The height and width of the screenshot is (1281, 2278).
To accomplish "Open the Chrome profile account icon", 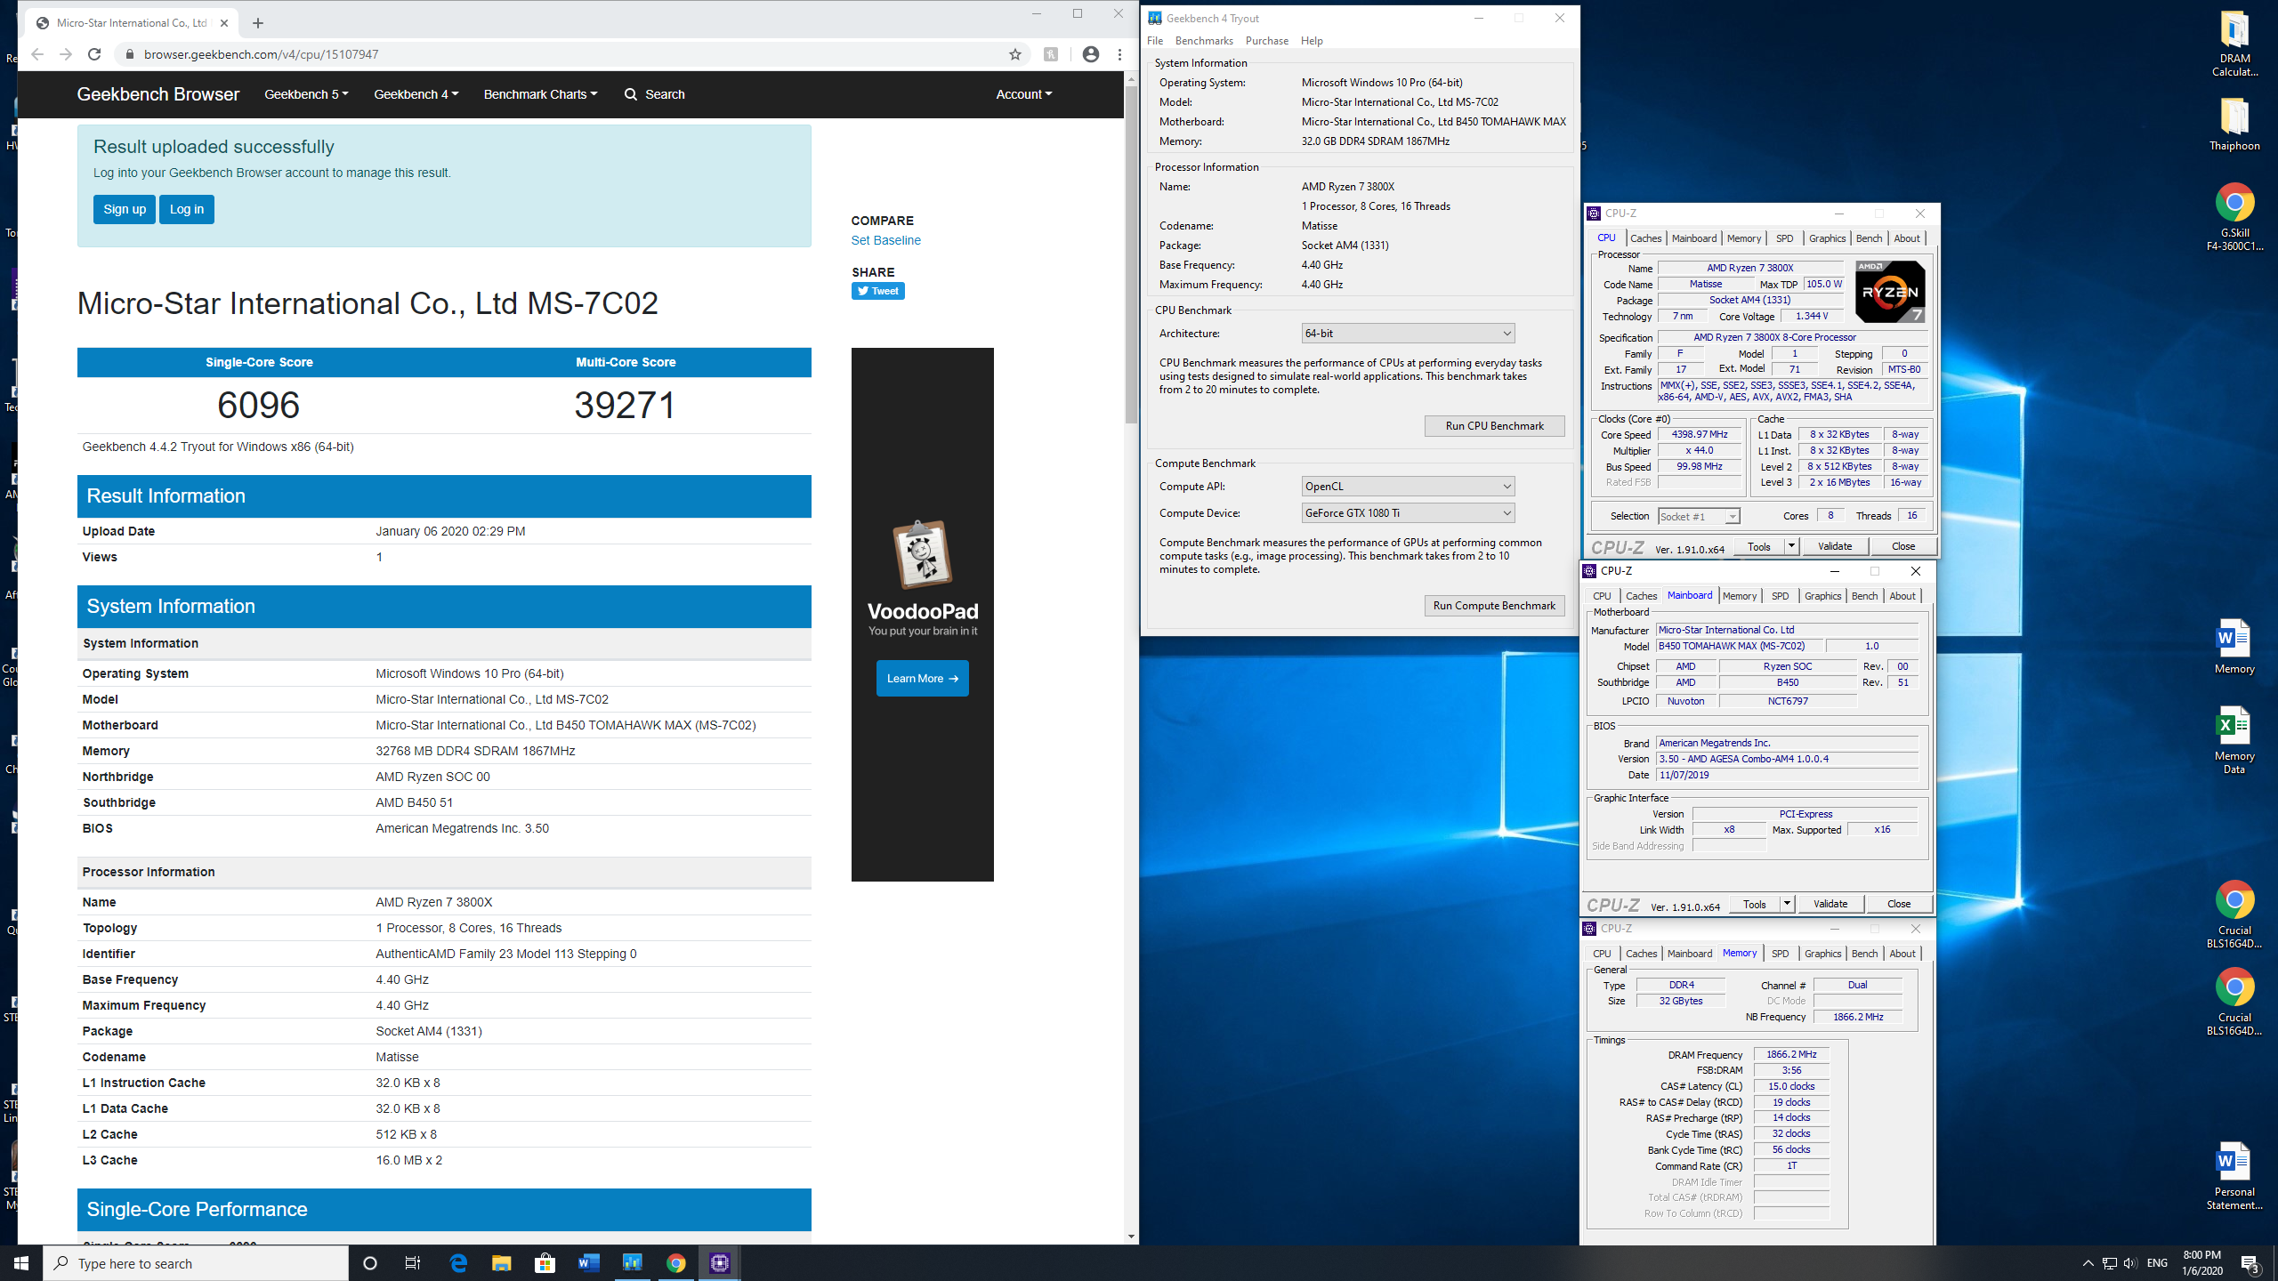I will pos(1090,54).
